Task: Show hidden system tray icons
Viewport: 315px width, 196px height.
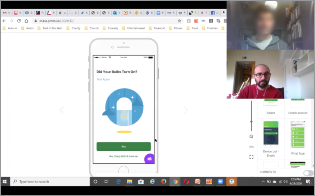Action: click(263, 181)
